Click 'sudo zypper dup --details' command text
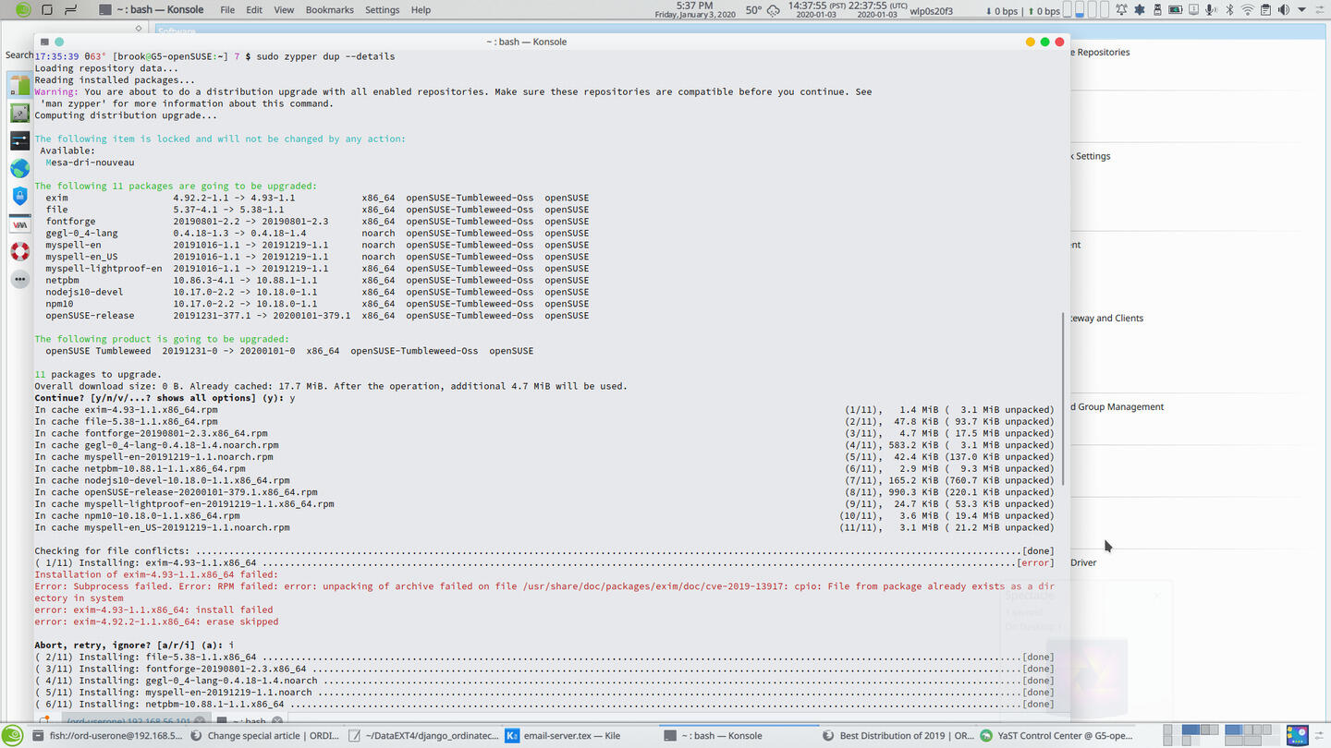This screenshot has width=1331, height=748. point(325,56)
